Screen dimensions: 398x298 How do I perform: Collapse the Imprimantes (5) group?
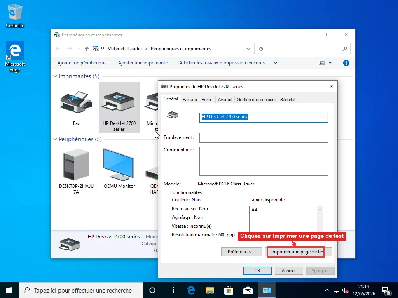pos(55,76)
